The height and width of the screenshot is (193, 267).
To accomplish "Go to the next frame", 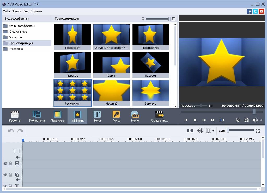I will tap(212, 120).
